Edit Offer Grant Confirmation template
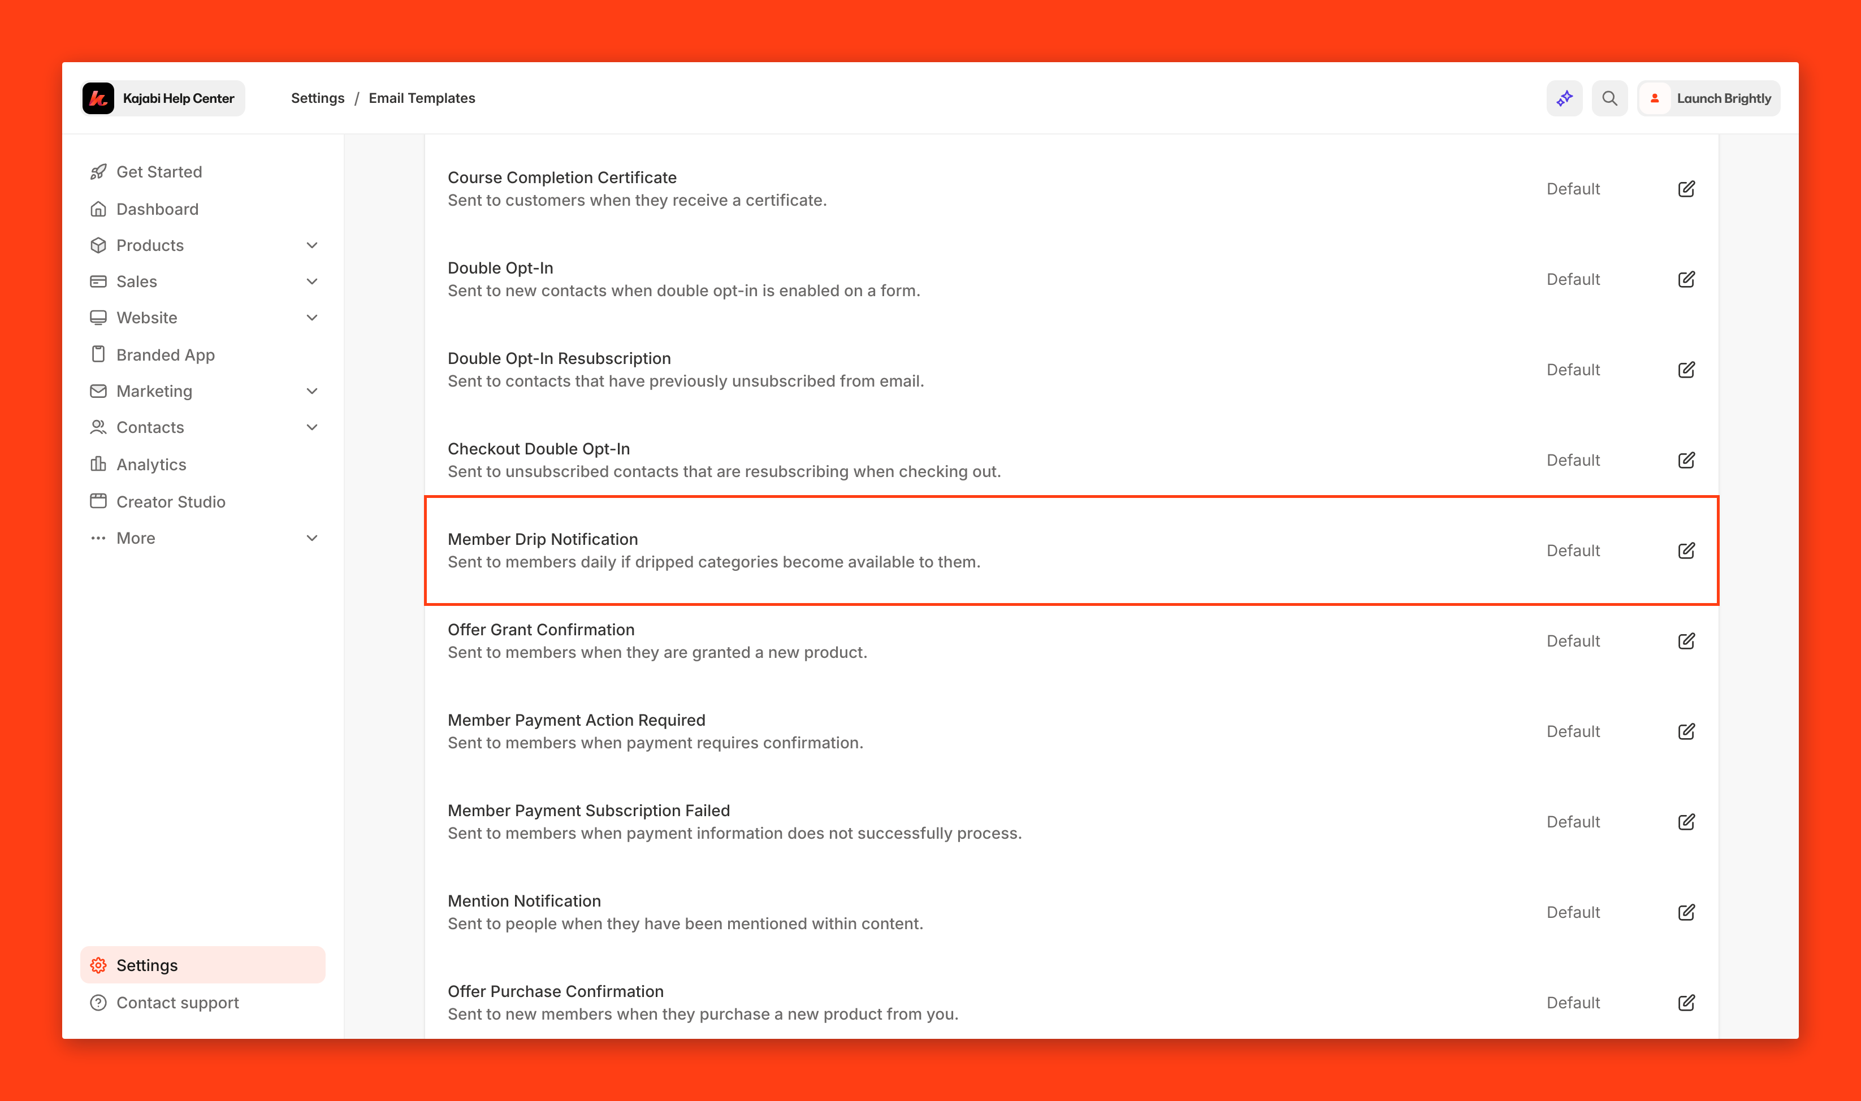Image resolution: width=1861 pixels, height=1101 pixels. pyautogui.click(x=1686, y=641)
